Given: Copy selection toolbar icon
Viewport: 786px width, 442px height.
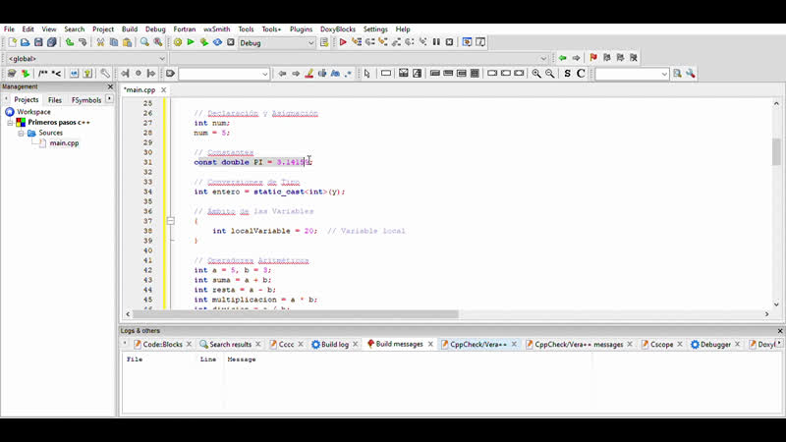Looking at the screenshot, I should point(114,42).
